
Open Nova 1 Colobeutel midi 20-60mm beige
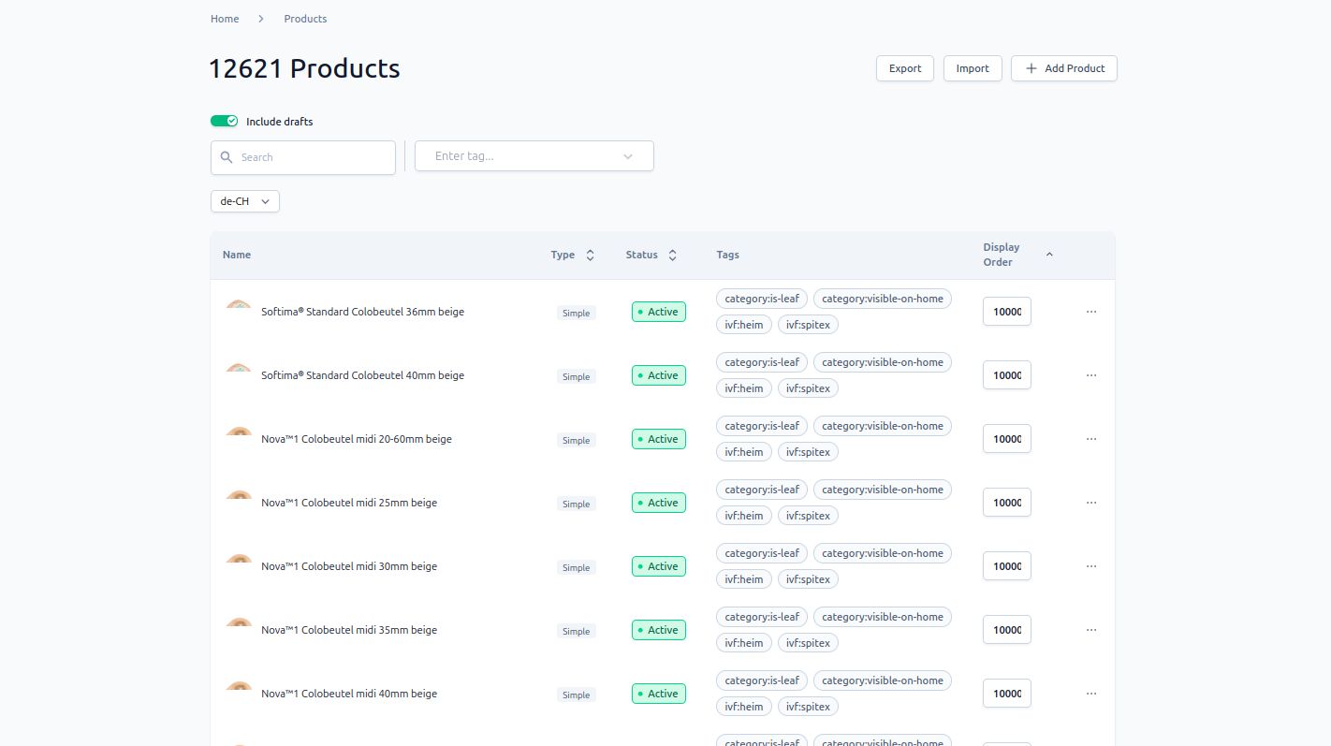[x=357, y=439]
